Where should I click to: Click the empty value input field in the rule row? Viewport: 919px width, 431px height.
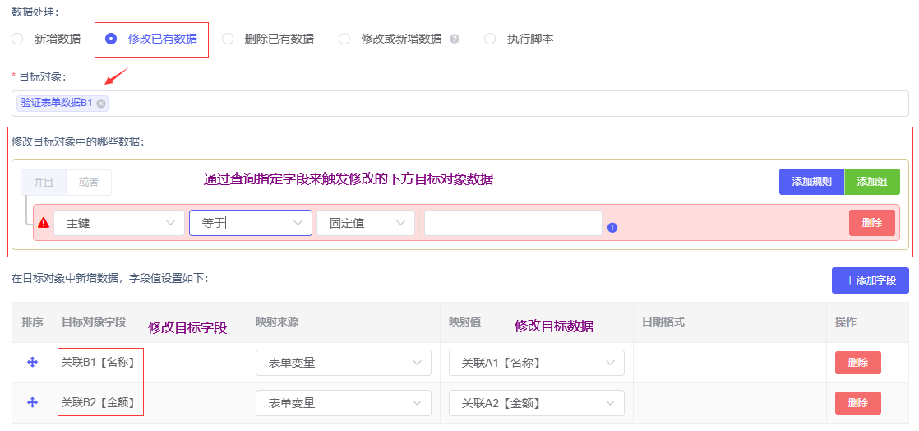pos(513,223)
